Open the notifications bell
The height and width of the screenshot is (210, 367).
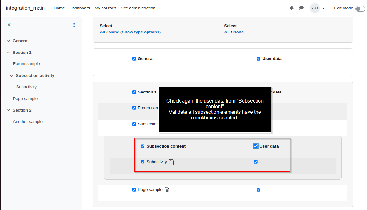pyautogui.click(x=291, y=8)
